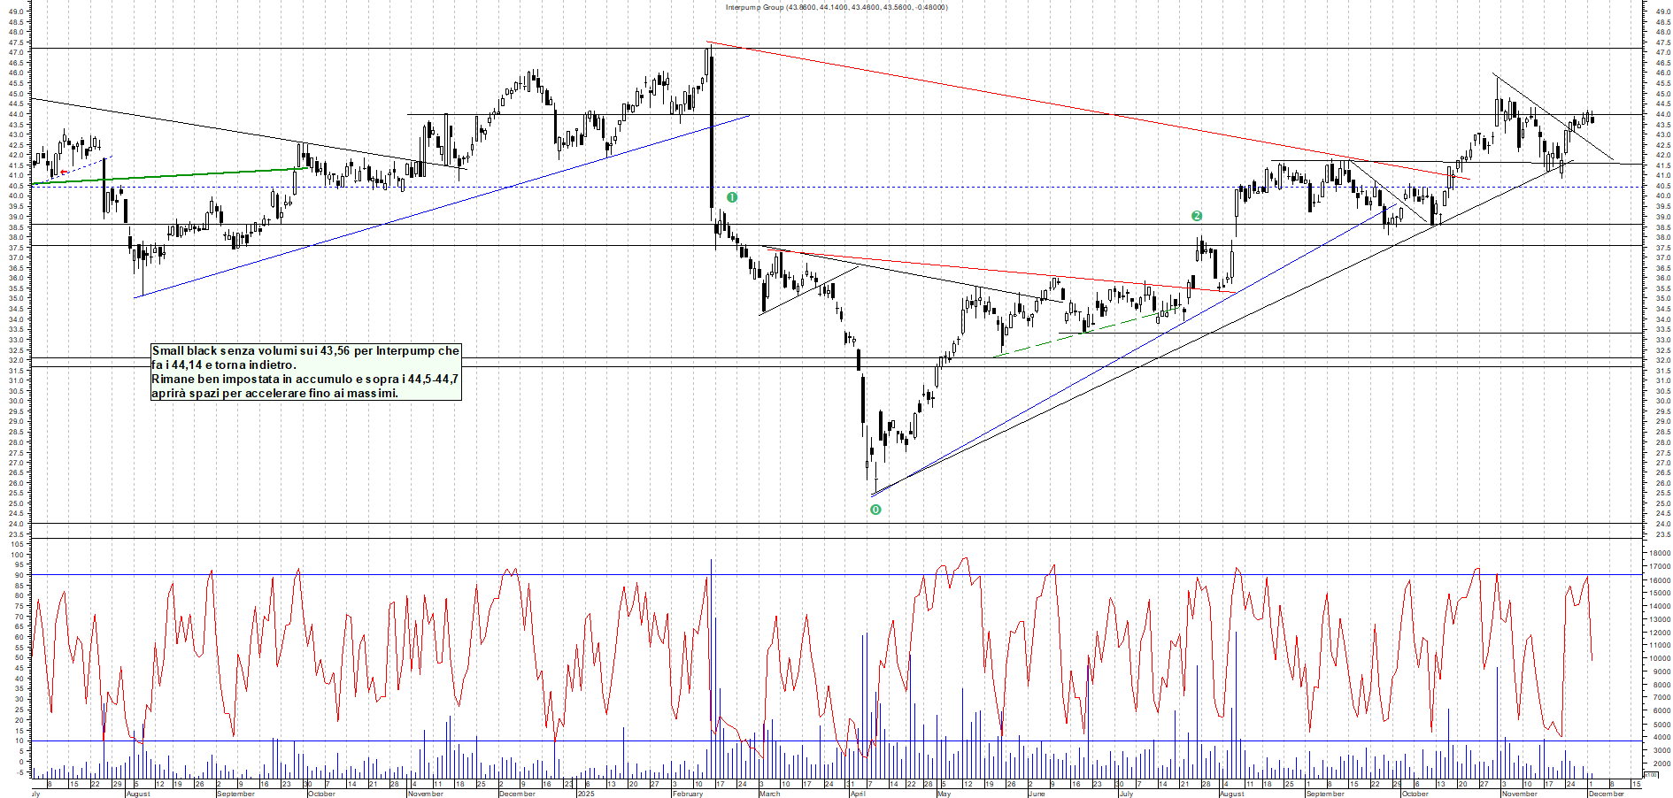Select the circled marker ❷ near the August low

click(x=1199, y=214)
